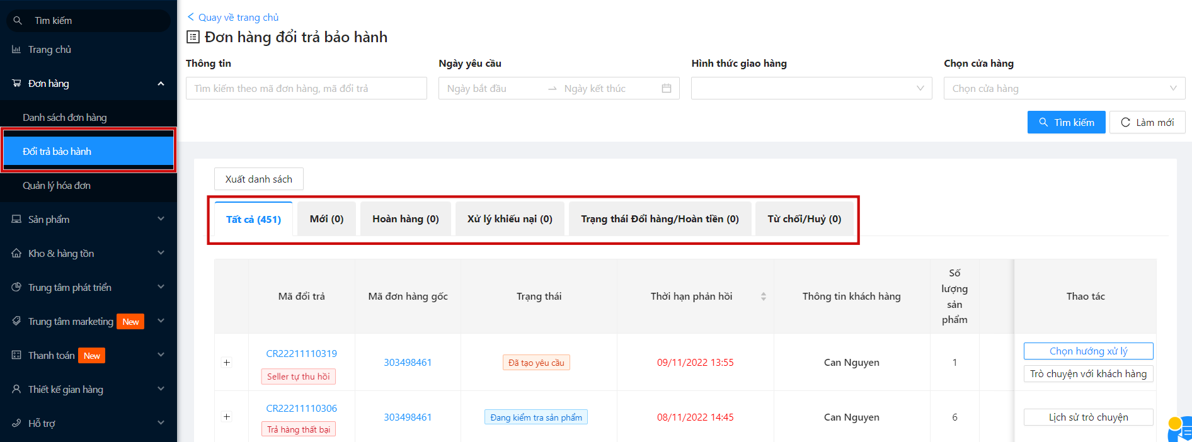Collapse the Đơn hàng sidebar menu

[161, 84]
